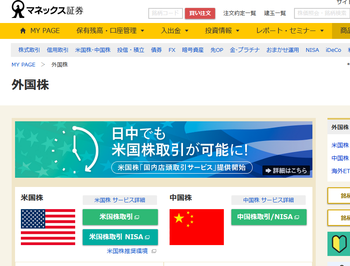Screen dimensions: 350x266
Task: Open 注文約定一覧 link
Action: [x=239, y=13]
